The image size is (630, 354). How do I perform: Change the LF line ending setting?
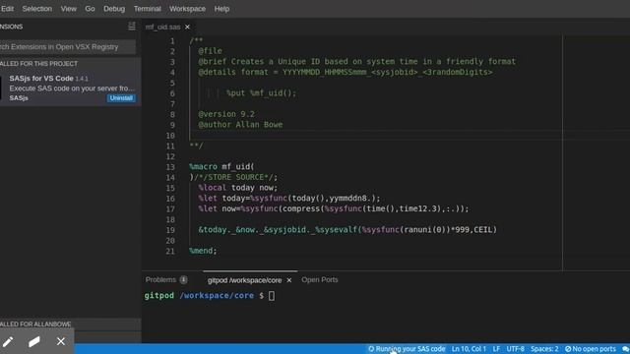point(496,349)
